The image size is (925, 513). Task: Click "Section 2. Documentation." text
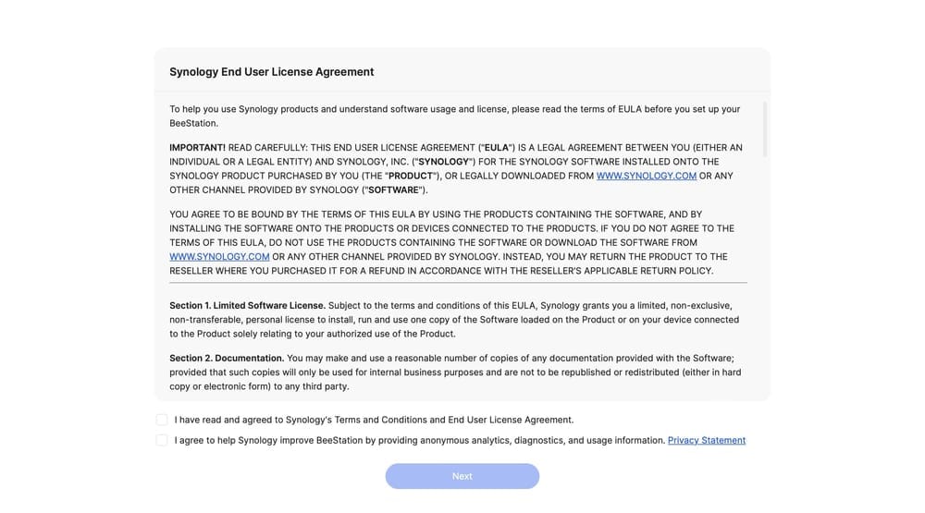tap(227, 358)
